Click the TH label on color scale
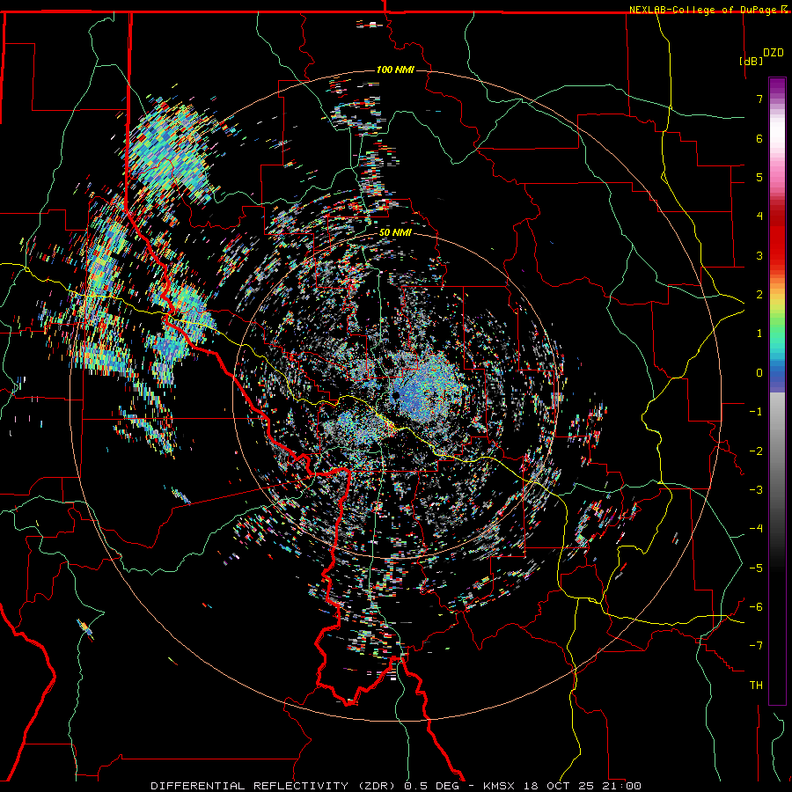 tap(756, 686)
